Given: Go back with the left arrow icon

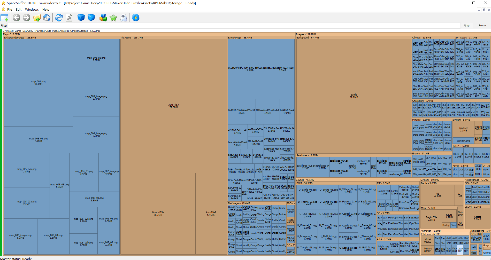Looking at the screenshot, I should (x=17, y=18).
